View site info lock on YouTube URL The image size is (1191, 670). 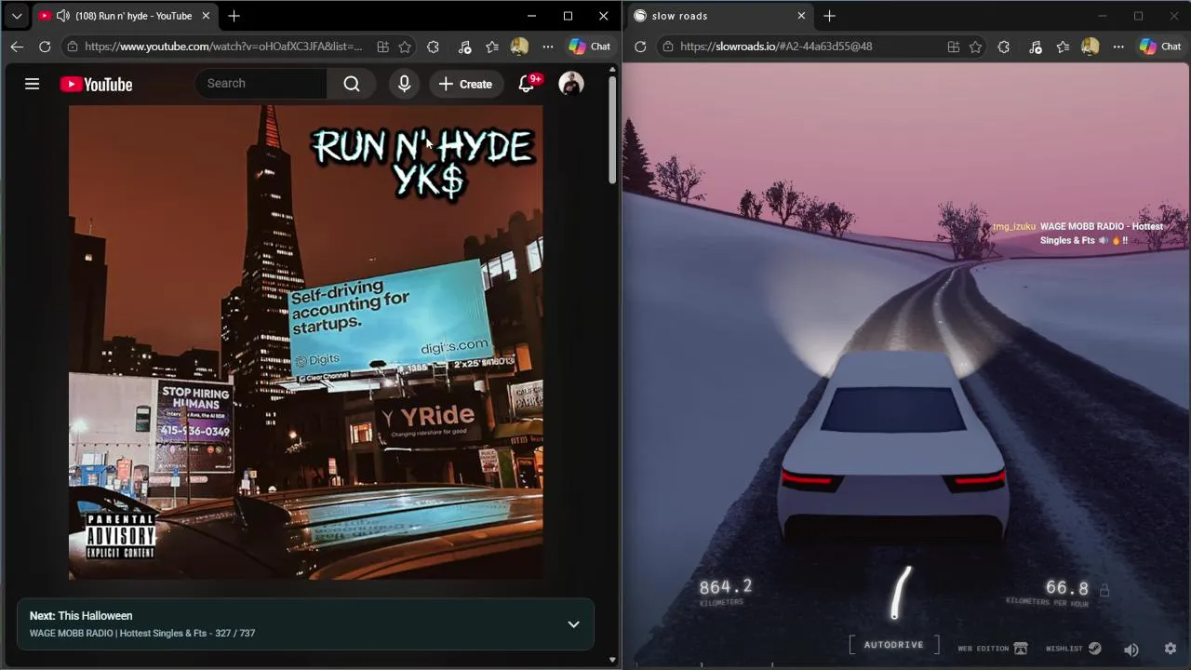73,47
